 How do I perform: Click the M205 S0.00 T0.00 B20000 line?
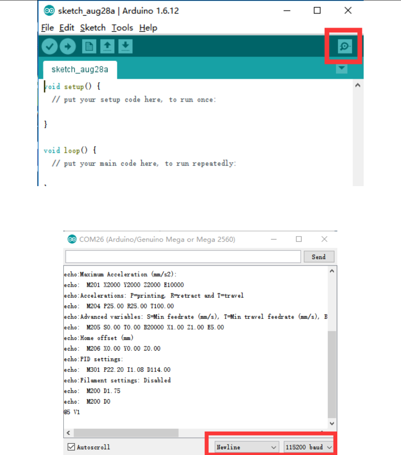(144, 327)
